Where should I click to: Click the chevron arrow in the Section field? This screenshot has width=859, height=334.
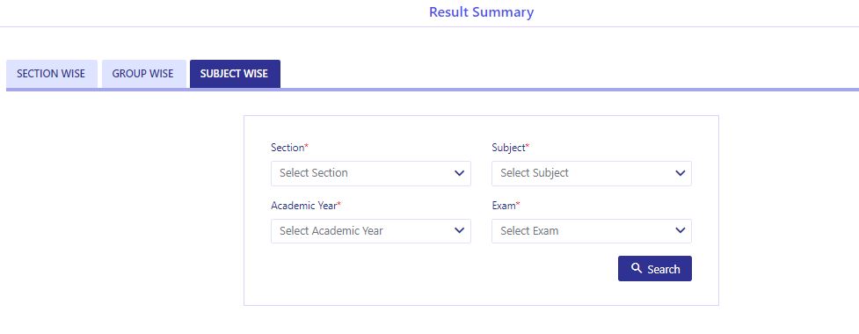point(460,173)
